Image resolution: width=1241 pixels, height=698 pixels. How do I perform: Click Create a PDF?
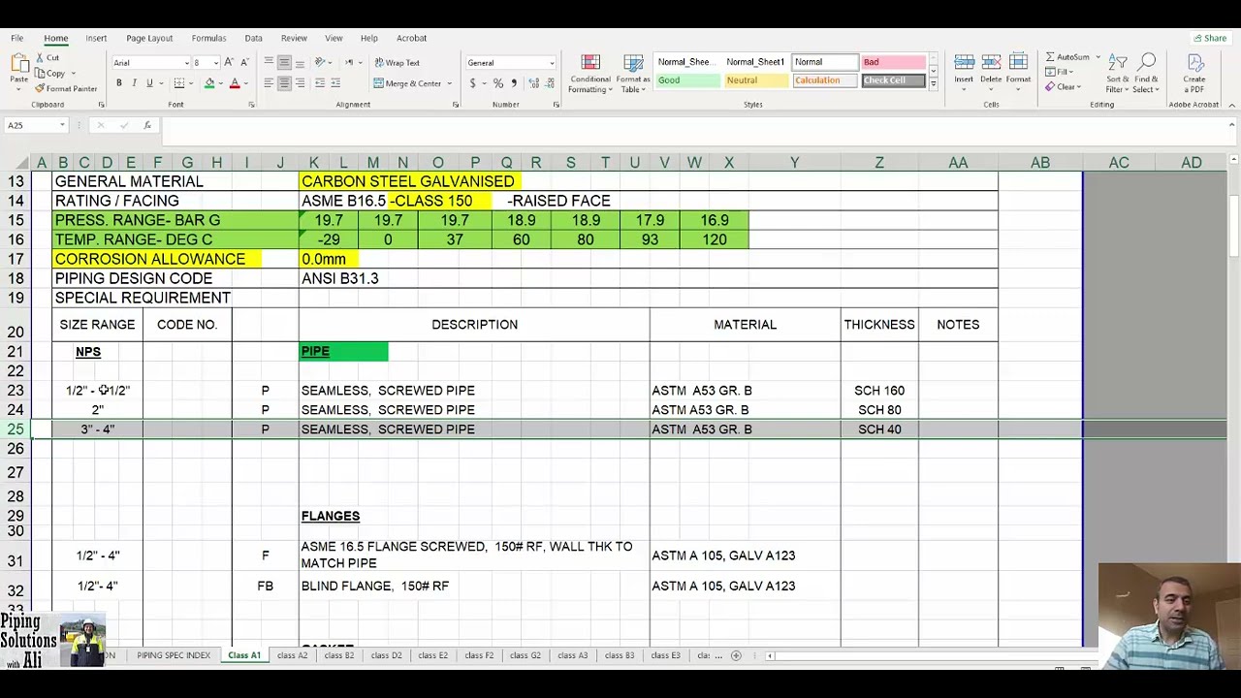click(1194, 72)
